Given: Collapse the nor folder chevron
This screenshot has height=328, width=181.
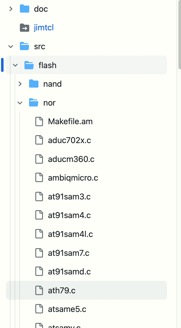Looking at the screenshot, I should click(20, 103).
